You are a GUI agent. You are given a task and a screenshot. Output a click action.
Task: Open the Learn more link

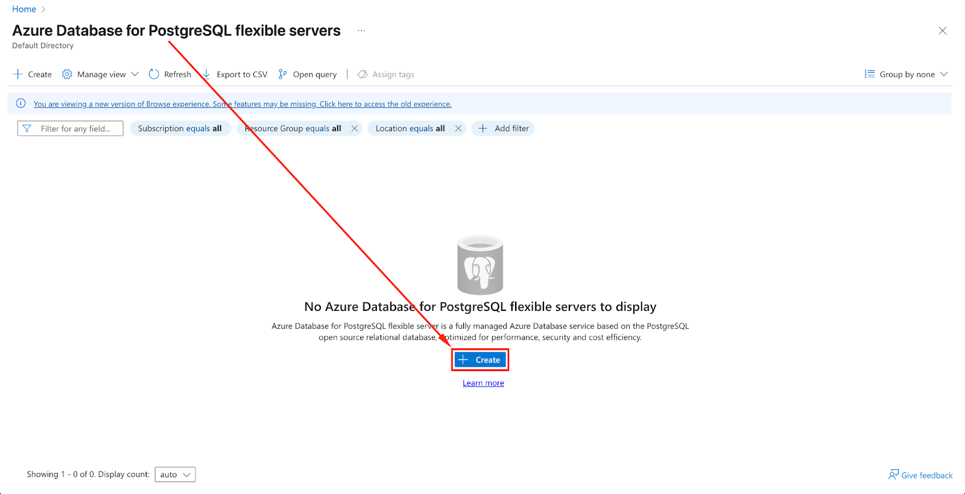click(483, 383)
